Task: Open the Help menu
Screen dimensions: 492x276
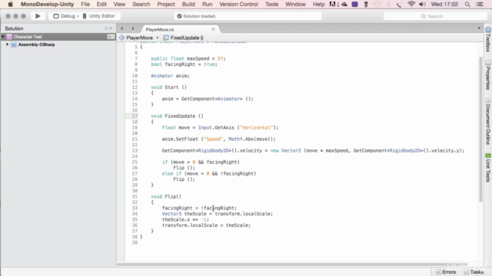Action: [318, 4]
